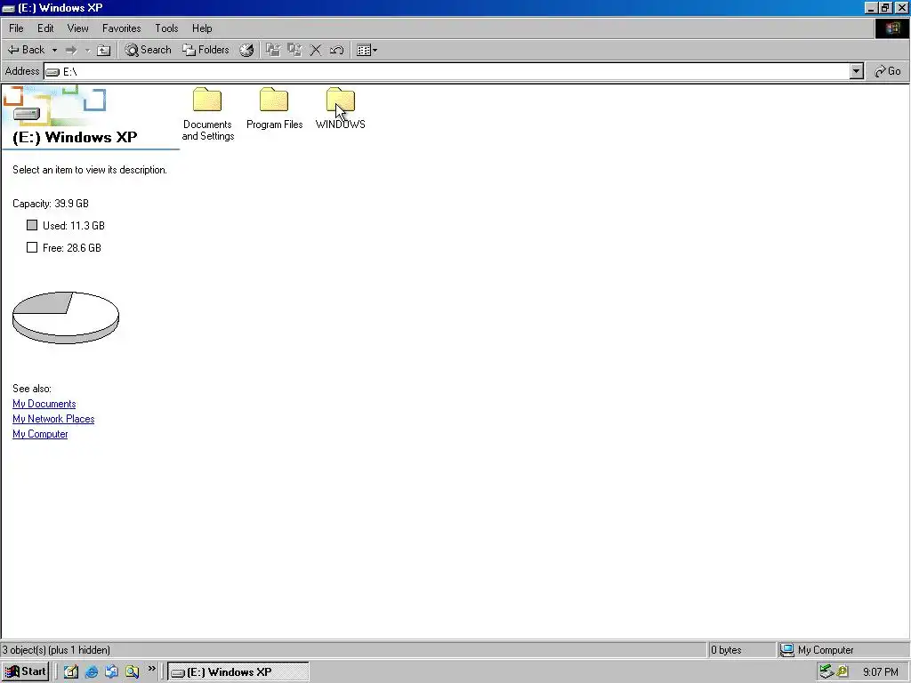Image resolution: width=911 pixels, height=683 pixels.
Task: Click the Copy To toolbar icon
Action: pos(294,50)
